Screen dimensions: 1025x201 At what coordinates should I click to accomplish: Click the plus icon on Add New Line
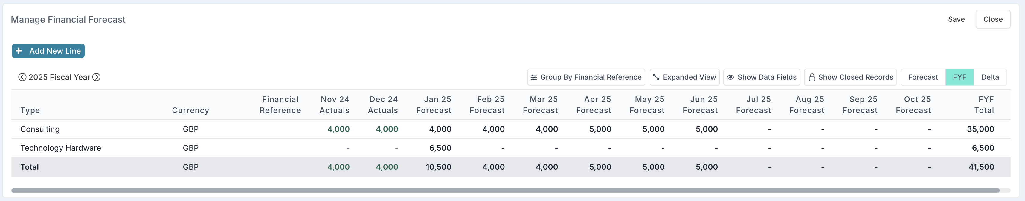pos(19,51)
